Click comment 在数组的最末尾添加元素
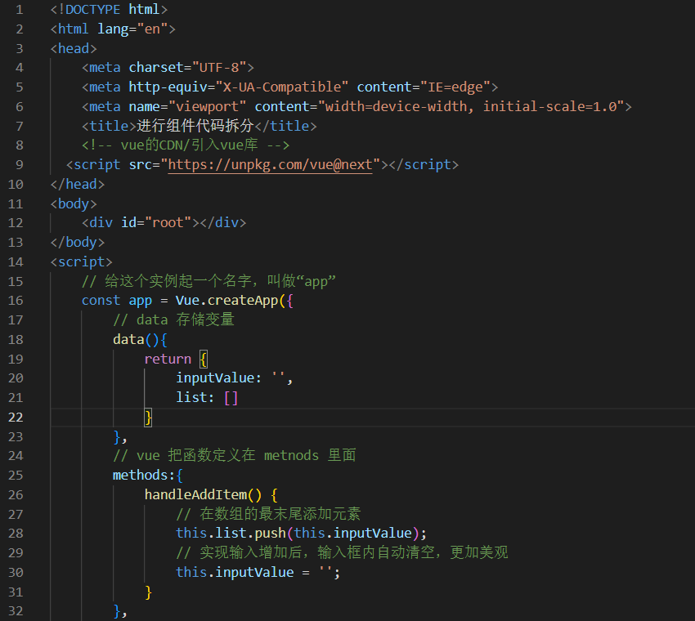The width and height of the screenshot is (695, 621). [269, 514]
